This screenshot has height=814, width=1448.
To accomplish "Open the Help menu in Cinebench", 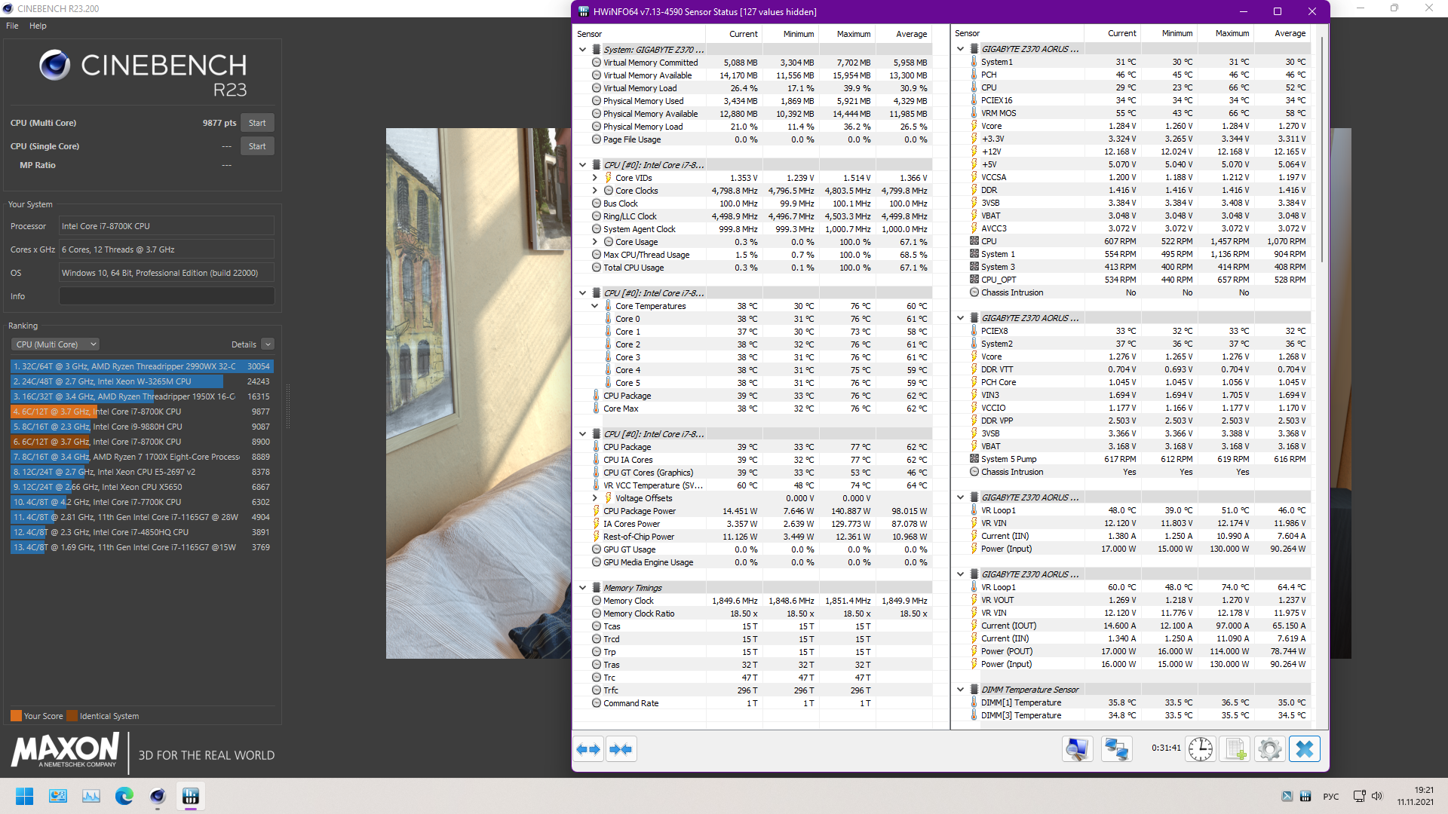I will tap(38, 26).
